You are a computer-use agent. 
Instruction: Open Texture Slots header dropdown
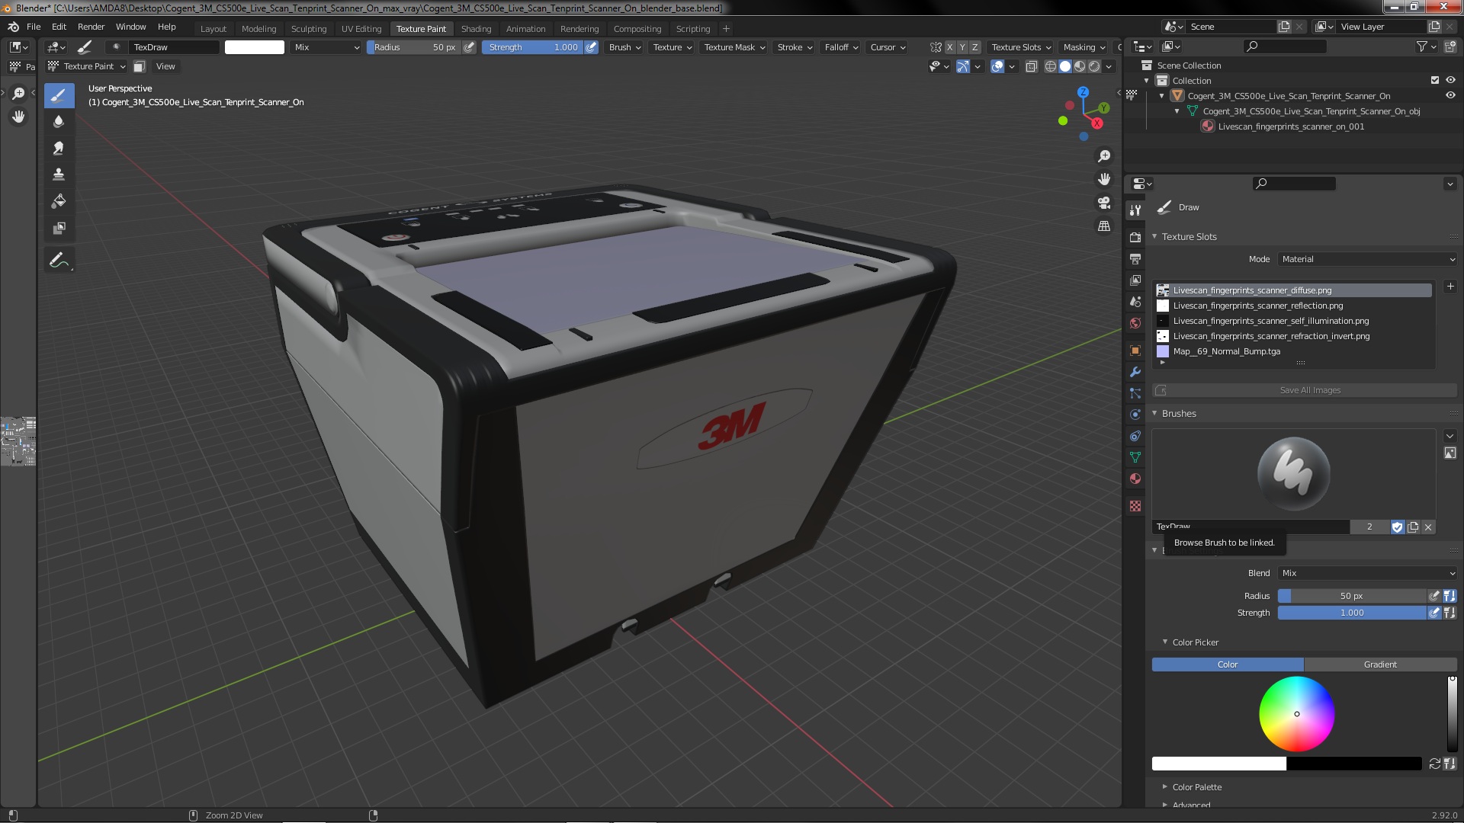[1021, 47]
